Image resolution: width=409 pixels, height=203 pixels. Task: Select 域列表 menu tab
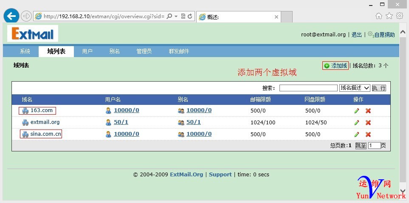point(56,52)
